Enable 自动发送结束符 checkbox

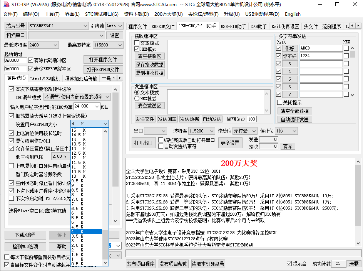pos(161,146)
